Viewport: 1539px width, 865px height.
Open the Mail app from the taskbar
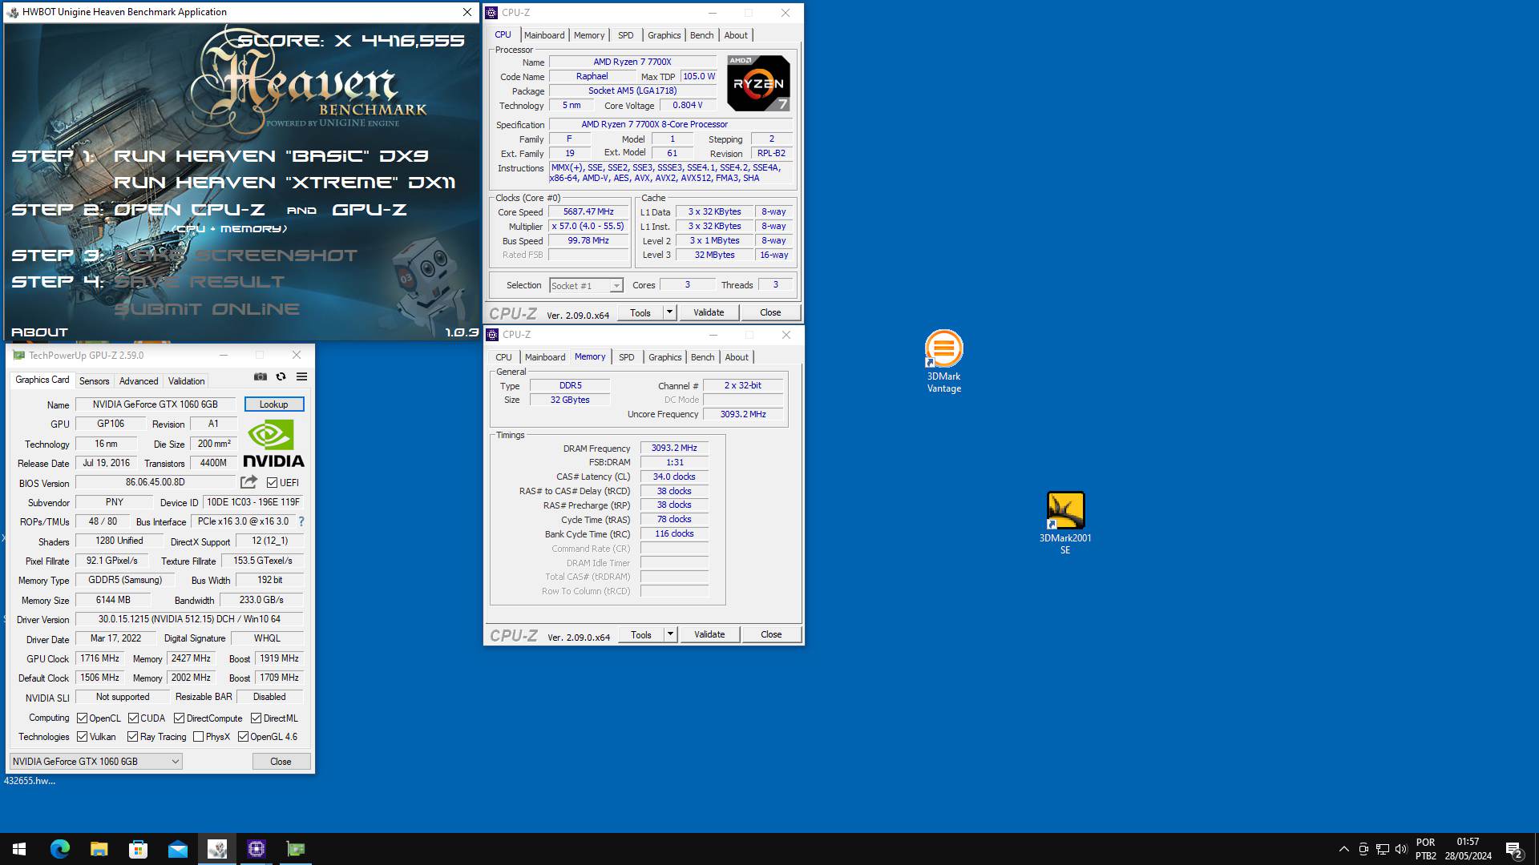[177, 849]
